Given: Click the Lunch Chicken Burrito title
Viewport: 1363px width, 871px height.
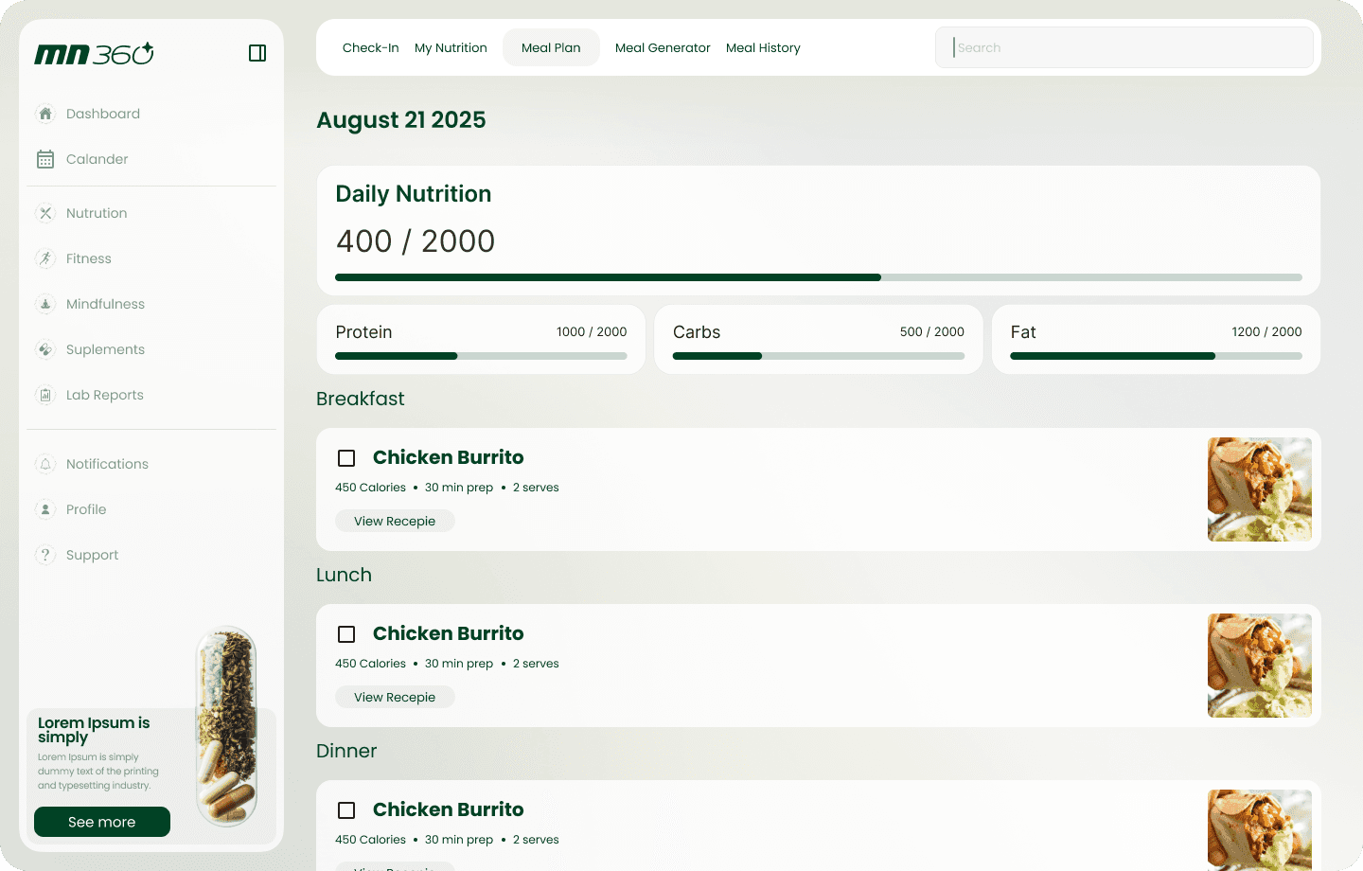Looking at the screenshot, I should 448,633.
